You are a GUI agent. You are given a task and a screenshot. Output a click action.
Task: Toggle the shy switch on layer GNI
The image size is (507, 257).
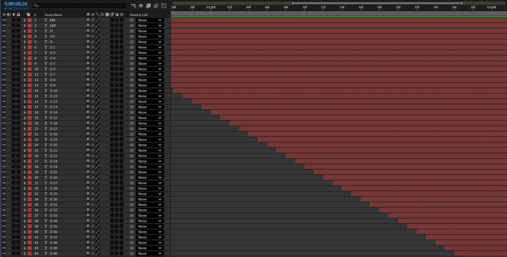(88, 26)
